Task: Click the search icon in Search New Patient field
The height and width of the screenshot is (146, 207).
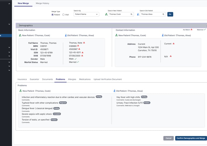Action: click(x=132, y=14)
